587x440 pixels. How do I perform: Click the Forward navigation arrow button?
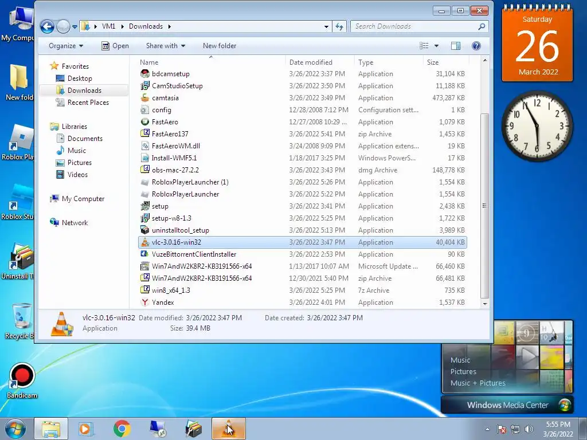tap(63, 26)
